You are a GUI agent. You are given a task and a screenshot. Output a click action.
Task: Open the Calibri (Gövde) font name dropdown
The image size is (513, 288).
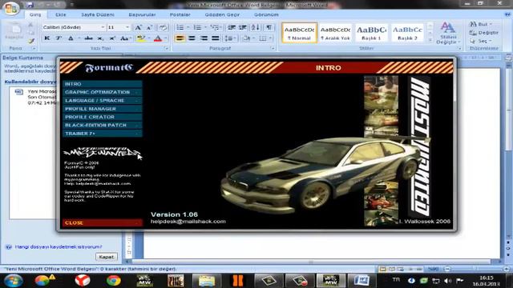pyautogui.click(x=103, y=27)
